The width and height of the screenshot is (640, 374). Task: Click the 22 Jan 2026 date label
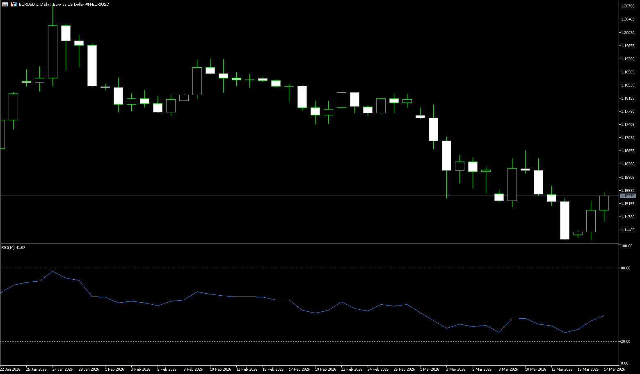pos(10,369)
